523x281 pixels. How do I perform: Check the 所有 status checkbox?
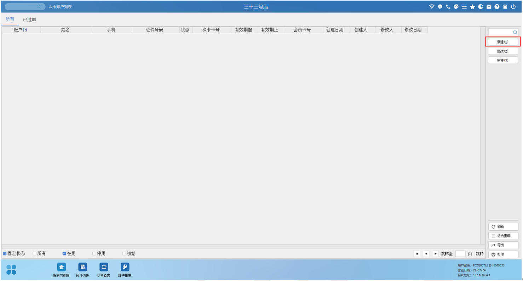tap(34, 254)
